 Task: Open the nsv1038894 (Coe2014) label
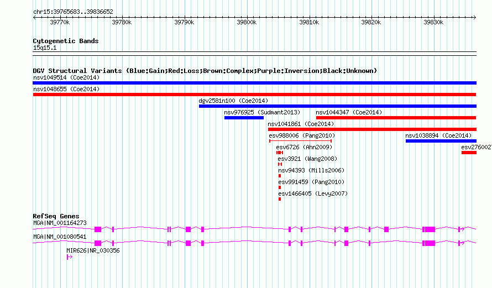point(438,135)
